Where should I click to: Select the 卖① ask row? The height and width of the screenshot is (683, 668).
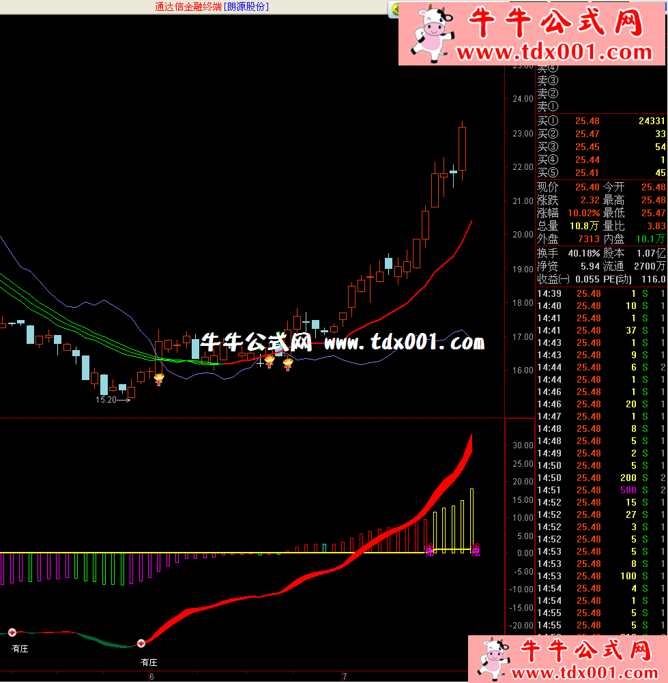pyautogui.click(x=600, y=106)
